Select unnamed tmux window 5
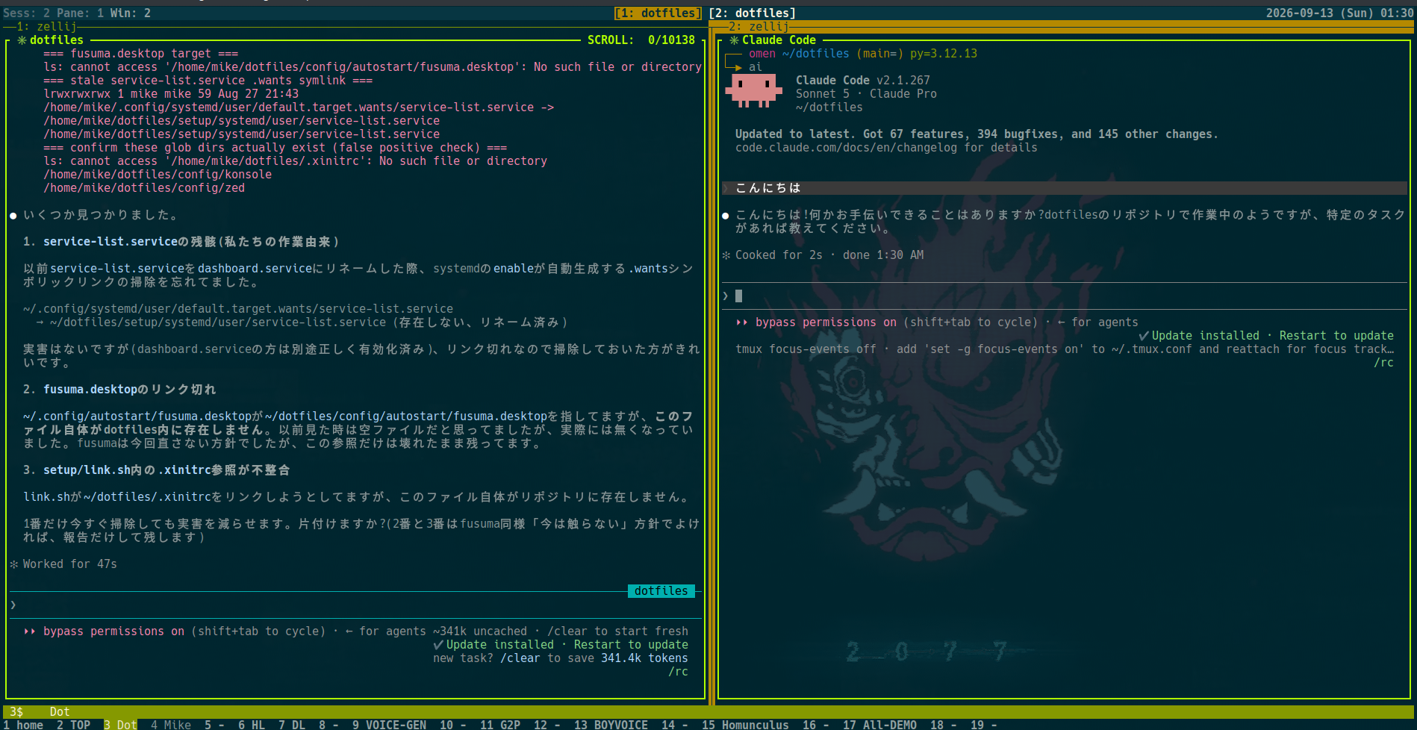Viewport: 1417px width, 730px height. pos(214,725)
